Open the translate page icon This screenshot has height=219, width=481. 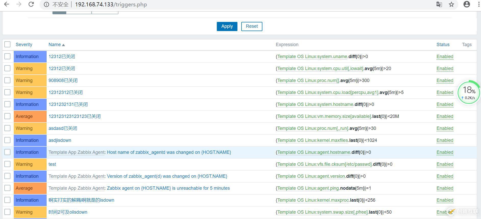pyautogui.click(x=439, y=4)
